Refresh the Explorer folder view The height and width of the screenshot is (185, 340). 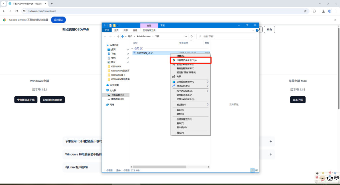tap(192, 36)
